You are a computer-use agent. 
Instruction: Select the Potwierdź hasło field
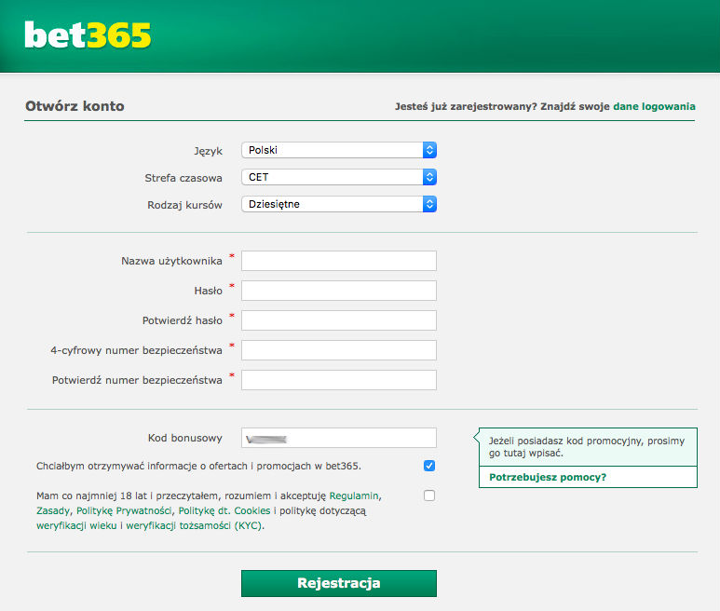coord(339,320)
